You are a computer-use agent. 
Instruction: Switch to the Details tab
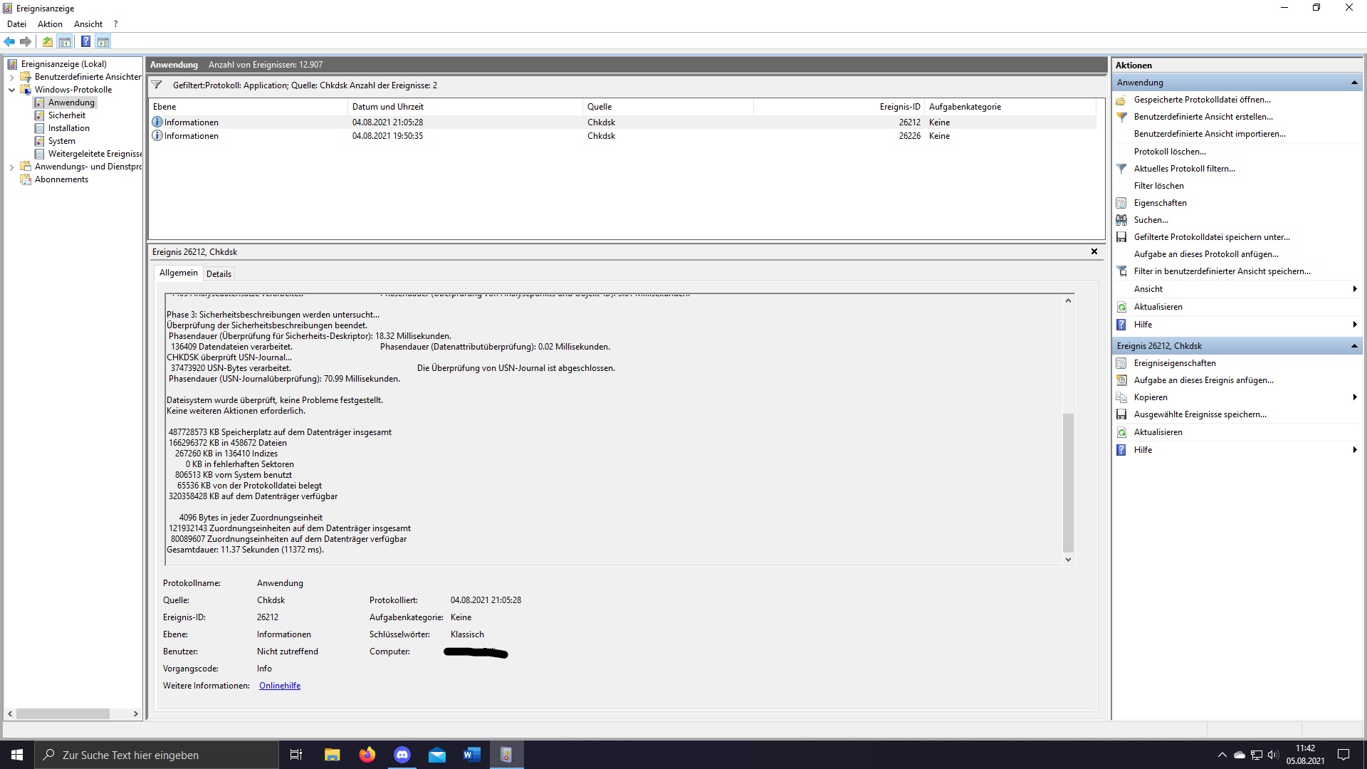pos(219,273)
